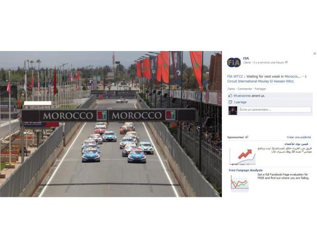Open the Free Fanpage Analysis chart image
The image size is (317, 250).
point(240,182)
